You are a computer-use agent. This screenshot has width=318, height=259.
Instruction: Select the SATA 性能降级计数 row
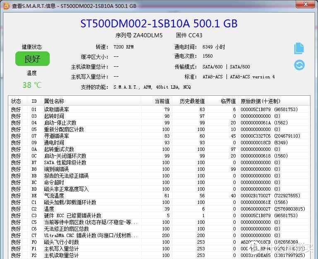(159, 162)
